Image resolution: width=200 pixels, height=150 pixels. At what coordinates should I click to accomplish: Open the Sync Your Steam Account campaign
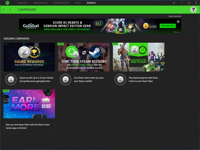click(x=84, y=57)
